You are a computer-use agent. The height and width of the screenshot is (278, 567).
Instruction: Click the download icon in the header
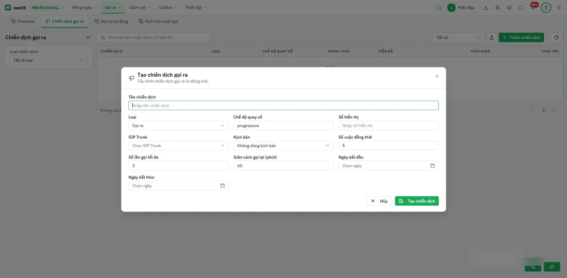486,8
